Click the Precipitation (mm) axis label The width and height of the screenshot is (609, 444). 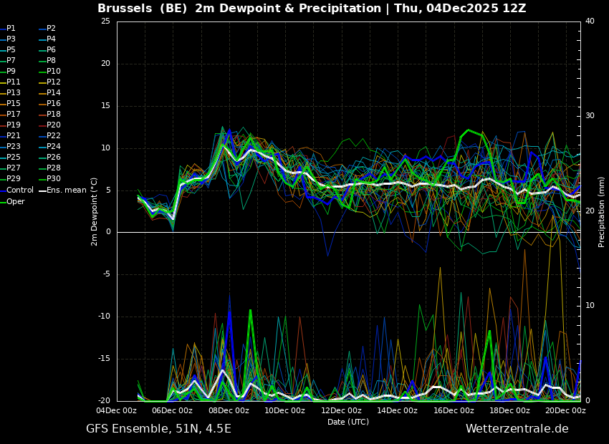click(x=602, y=211)
